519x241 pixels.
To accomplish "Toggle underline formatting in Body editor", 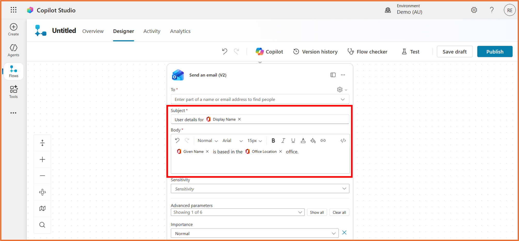I will click(x=293, y=140).
